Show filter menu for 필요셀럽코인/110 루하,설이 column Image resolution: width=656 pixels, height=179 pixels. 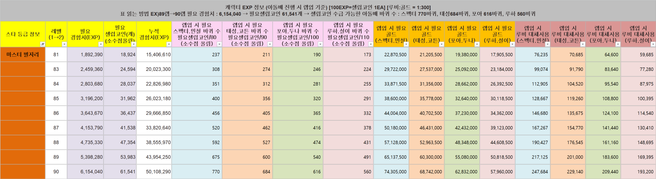371,44
